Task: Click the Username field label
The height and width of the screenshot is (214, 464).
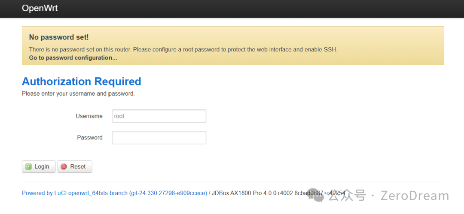Action: (x=89, y=116)
